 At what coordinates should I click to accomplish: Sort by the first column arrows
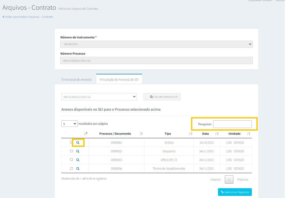[86, 134]
